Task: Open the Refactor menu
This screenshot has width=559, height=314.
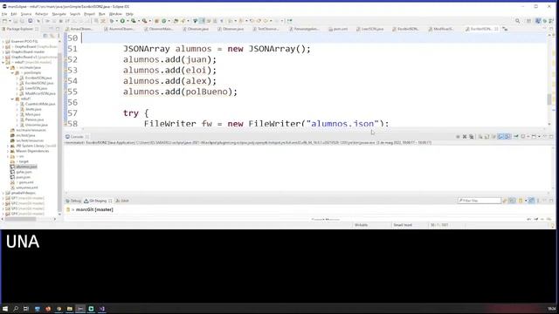Action: point(41,14)
